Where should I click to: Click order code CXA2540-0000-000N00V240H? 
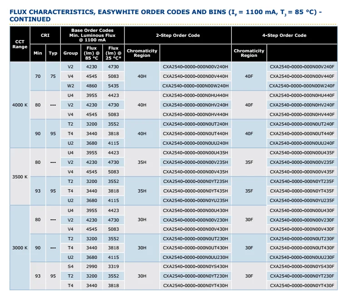tap(196, 67)
